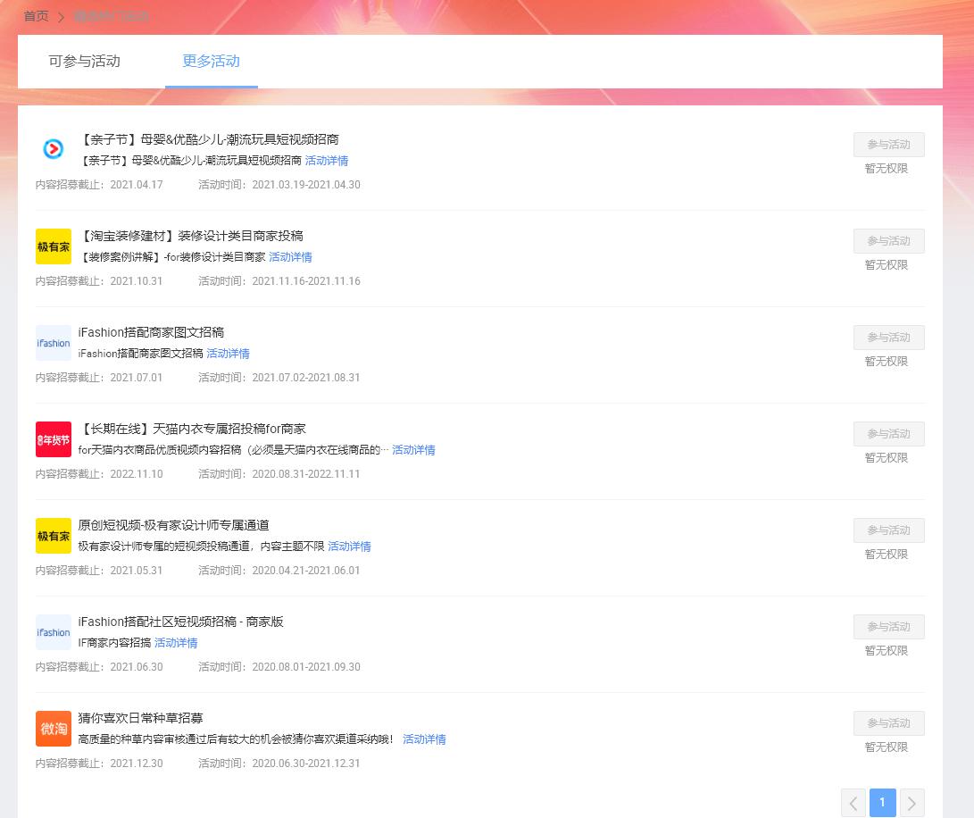This screenshot has height=818, width=974.
Task: Click 参与活动 button for 亲子节 activity
Action: click(x=889, y=144)
